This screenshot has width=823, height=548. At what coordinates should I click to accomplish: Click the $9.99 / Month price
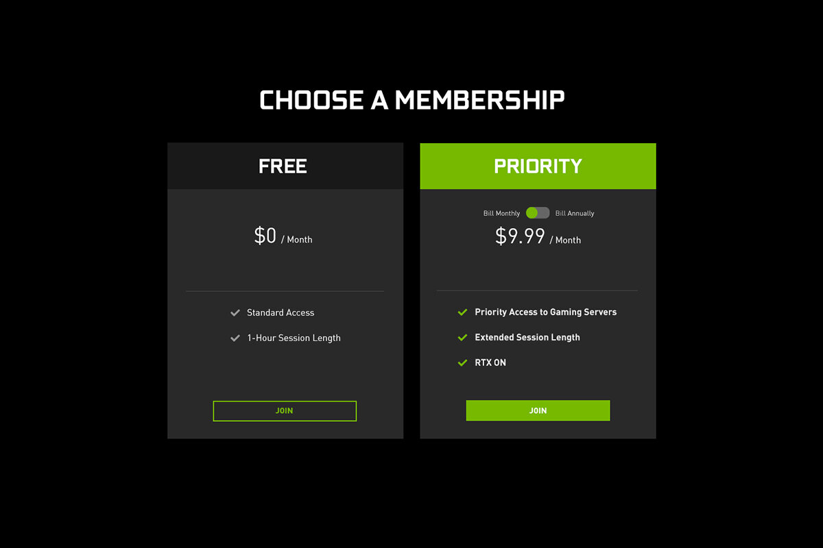(x=538, y=237)
